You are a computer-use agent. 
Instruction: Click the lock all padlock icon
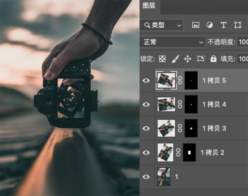[213, 59]
